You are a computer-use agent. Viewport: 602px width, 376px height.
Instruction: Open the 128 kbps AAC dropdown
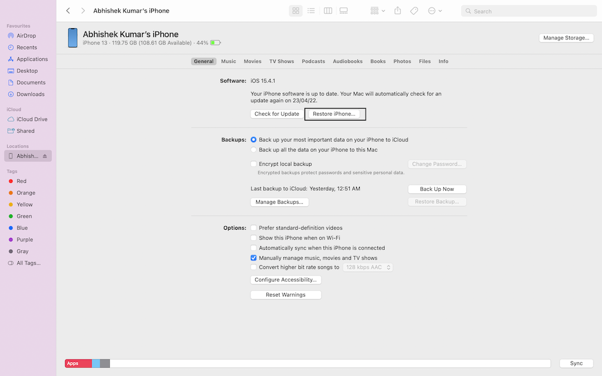tap(368, 267)
